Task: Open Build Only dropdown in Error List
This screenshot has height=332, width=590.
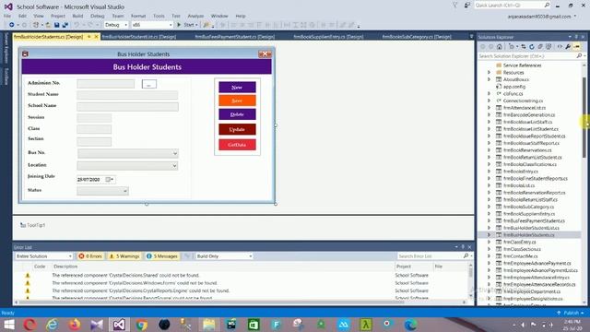Action: point(224,256)
